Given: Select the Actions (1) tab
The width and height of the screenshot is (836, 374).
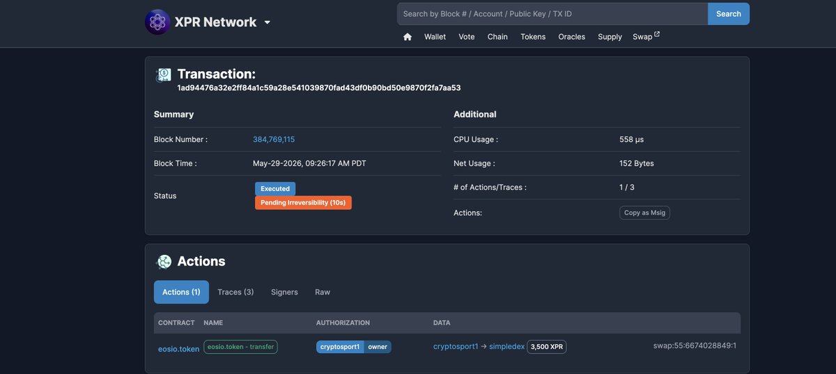Looking at the screenshot, I should tap(181, 292).
